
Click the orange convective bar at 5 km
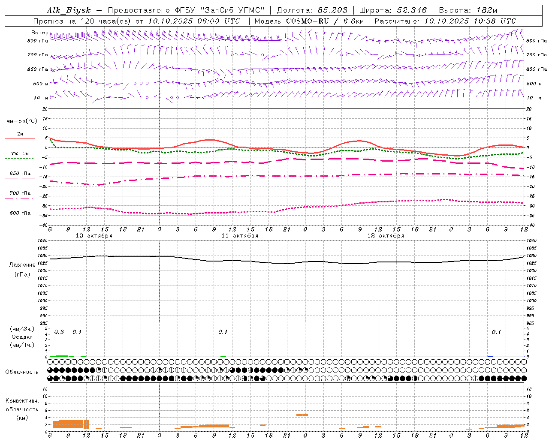pyautogui.click(x=302, y=415)
